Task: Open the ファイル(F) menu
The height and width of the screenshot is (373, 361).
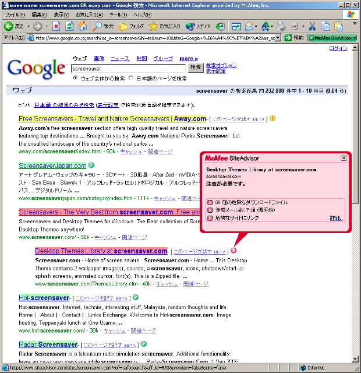Action: point(15,15)
